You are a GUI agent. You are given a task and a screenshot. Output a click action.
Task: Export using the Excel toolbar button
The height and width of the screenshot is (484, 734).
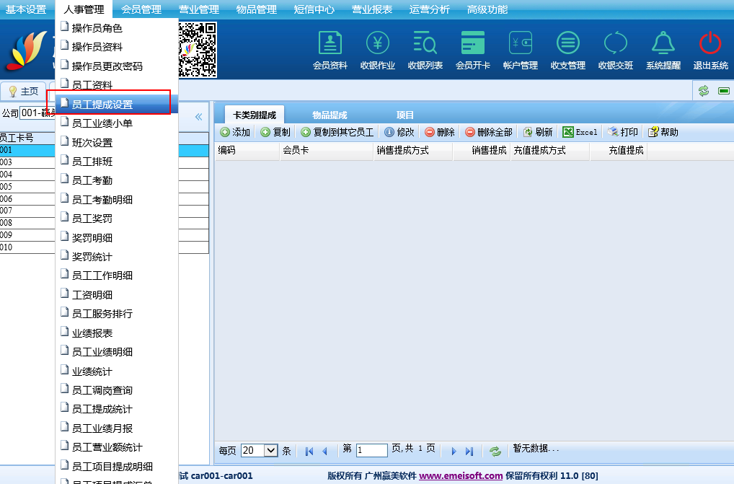580,132
